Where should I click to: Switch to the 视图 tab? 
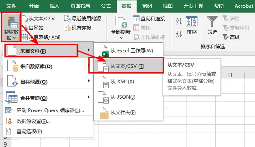pos(168,6)
